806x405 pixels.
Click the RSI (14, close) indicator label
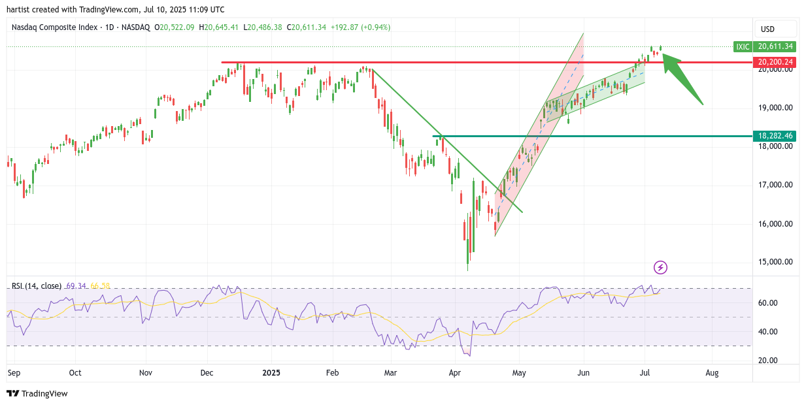pos(37,286)
